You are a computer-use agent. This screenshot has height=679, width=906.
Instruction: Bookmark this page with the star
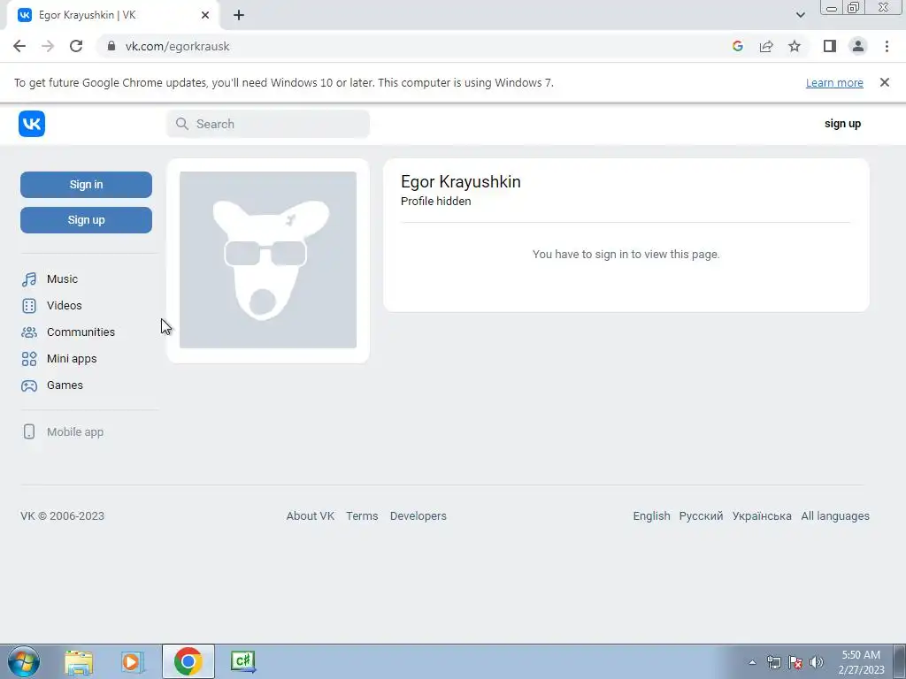[x=795, y=46]
